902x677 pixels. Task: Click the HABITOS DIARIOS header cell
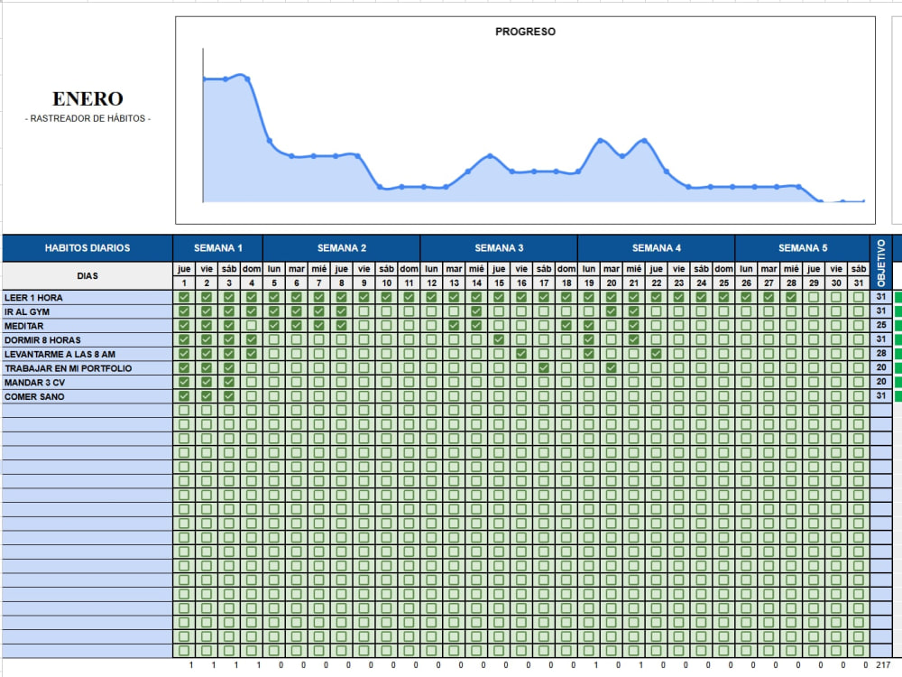point(87,248)
